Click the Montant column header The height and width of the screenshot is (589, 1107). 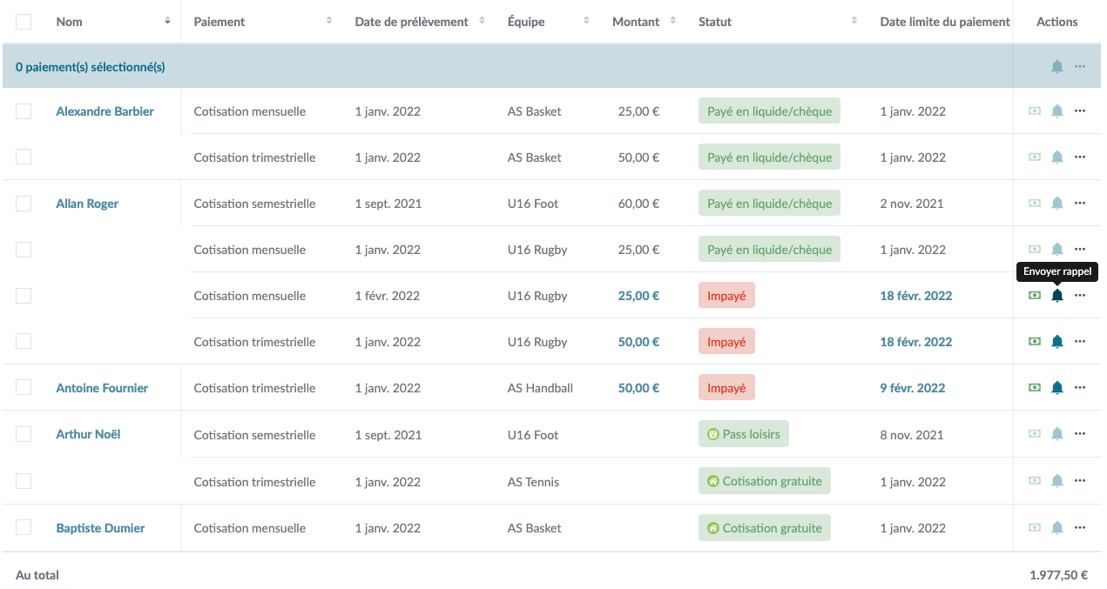coord(636,22)
